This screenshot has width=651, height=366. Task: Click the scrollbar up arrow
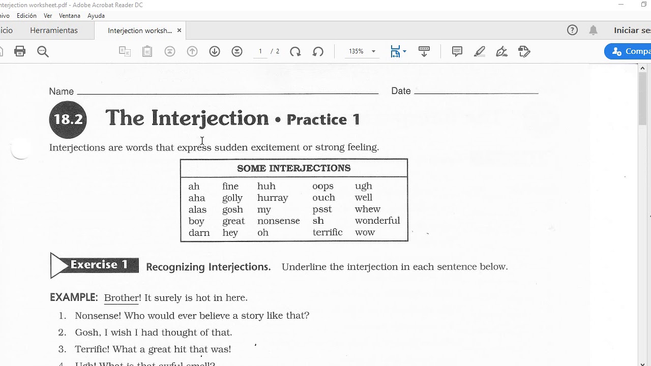[643, 68]
